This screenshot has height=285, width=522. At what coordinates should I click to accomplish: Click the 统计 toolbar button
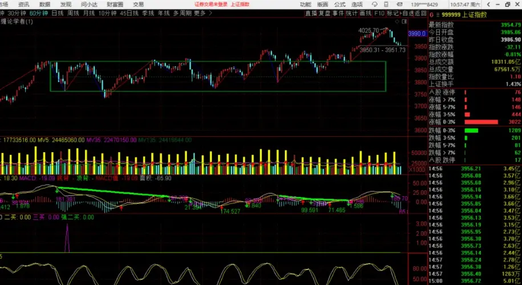coord(351,13)
